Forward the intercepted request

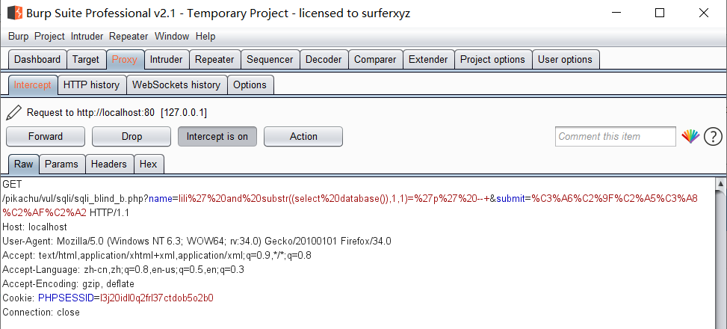(46, 136)
